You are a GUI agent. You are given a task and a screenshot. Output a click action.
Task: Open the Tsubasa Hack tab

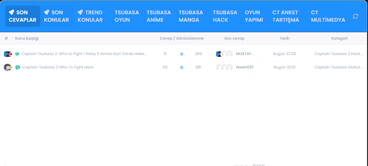point(225,16)
